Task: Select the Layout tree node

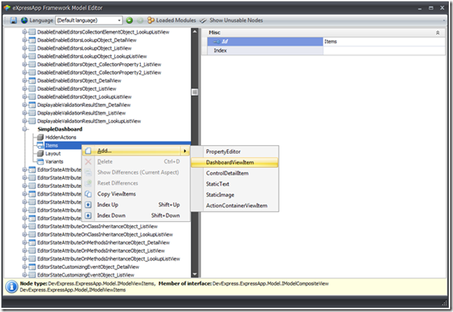Action: [53, 154]
